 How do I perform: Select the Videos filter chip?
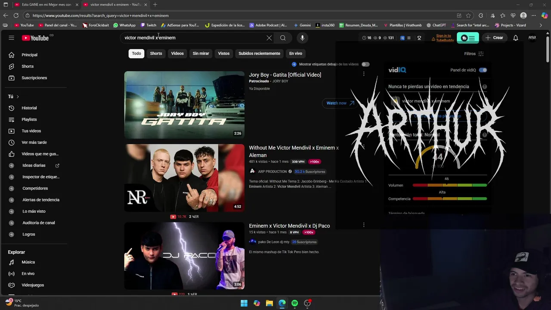coord(177,53)
